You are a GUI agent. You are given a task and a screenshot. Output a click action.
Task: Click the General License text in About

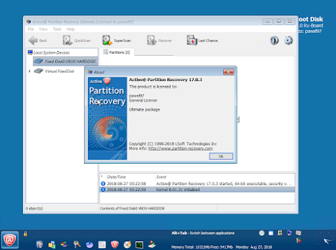tap(143, 101)
